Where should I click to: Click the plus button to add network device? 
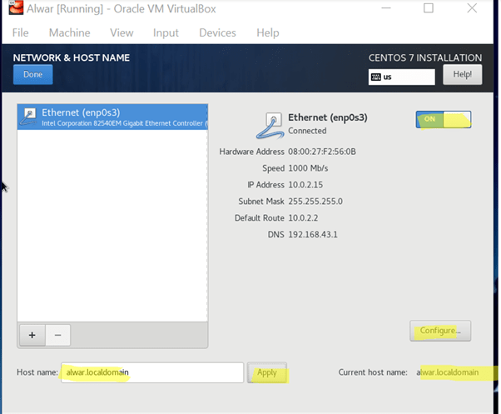pyautogui.click(x=32, y=335)
